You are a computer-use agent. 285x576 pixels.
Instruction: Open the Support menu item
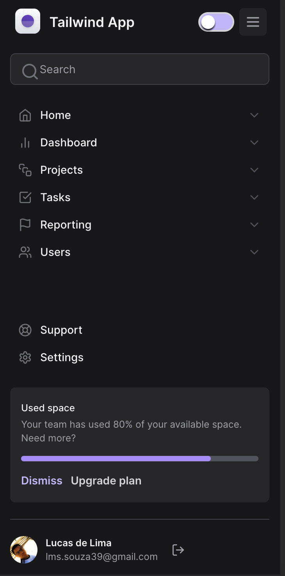tap(61, 330)
